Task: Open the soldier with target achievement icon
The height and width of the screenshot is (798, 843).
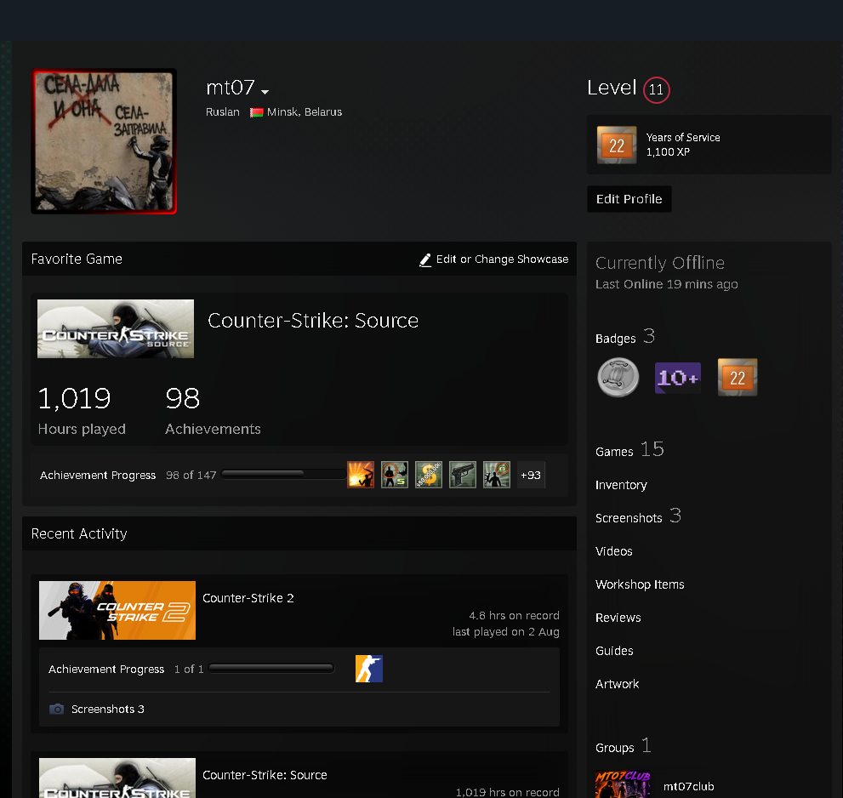Action: click(395, 475)
